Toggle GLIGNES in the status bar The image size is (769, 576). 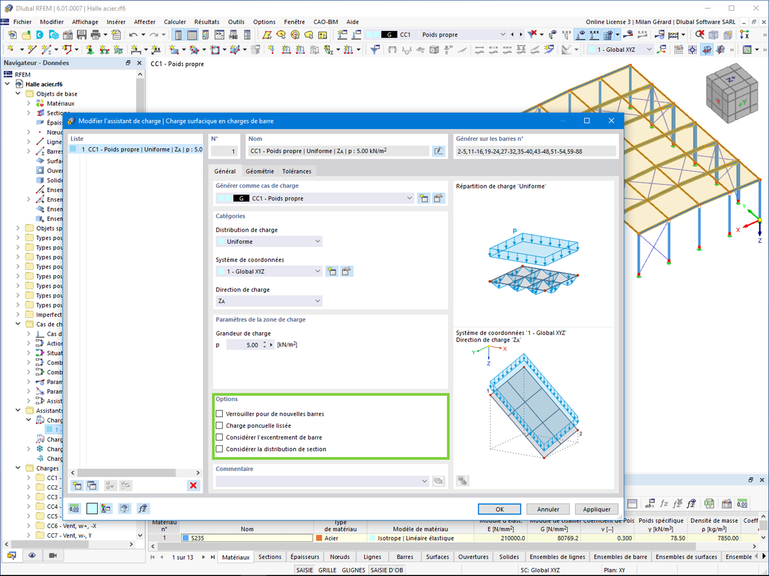pyautogui.click(x=354, y=570)
